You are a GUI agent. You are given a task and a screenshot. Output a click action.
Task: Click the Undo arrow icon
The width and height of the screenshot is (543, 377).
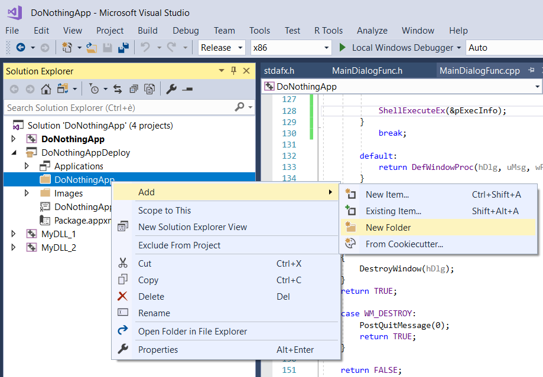click(145, 47)
